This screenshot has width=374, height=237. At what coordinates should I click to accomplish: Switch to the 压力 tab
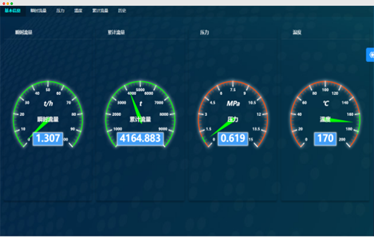(x=61, y=11)
